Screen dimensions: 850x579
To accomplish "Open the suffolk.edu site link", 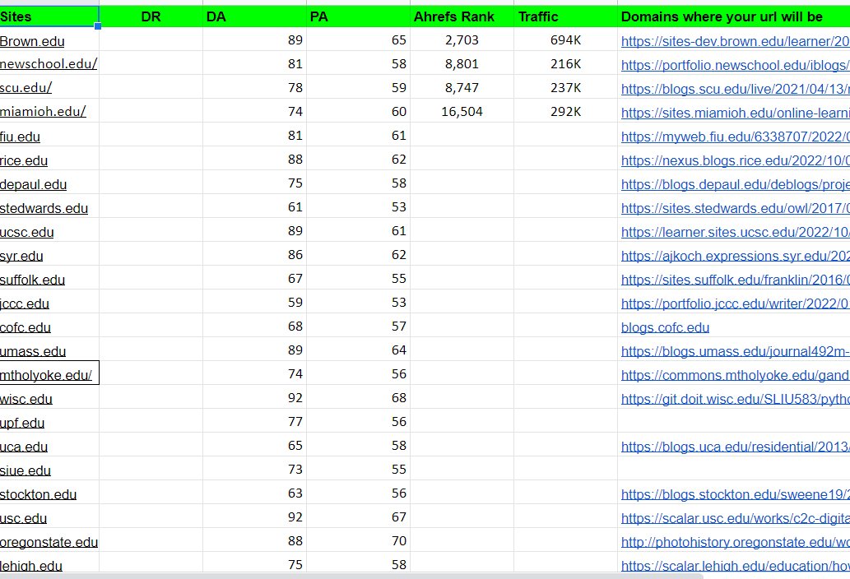I will (33, 280).
